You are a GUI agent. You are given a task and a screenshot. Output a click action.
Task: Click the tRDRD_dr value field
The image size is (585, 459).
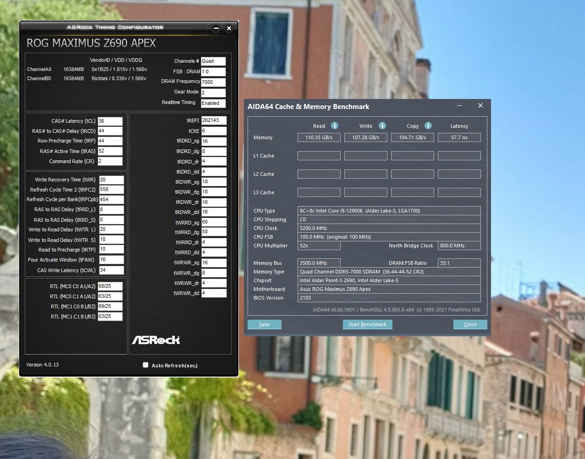pyautogui.click(x=214, y=162)
